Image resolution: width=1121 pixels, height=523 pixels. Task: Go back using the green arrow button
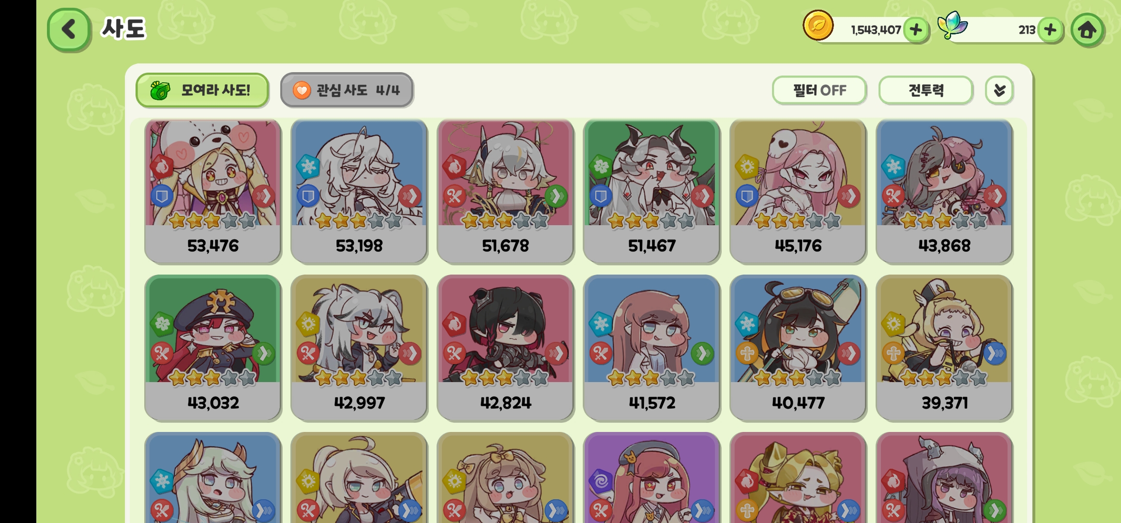[69, 30]
